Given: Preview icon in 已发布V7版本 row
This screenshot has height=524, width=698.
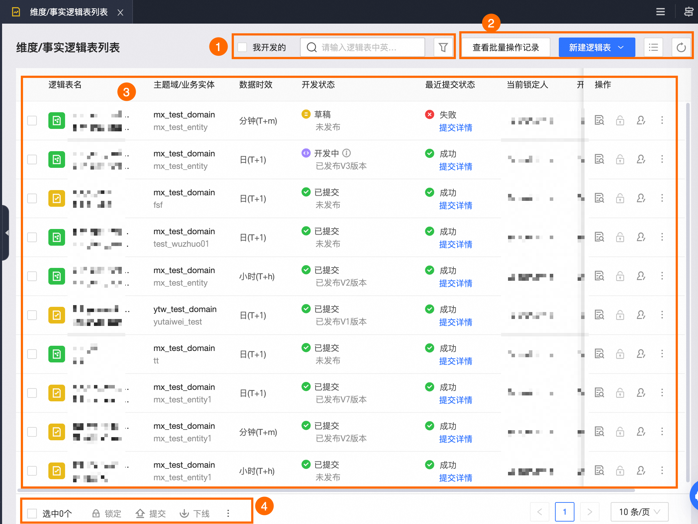Looking at the screenshot, I should click(x=599, y=393).
